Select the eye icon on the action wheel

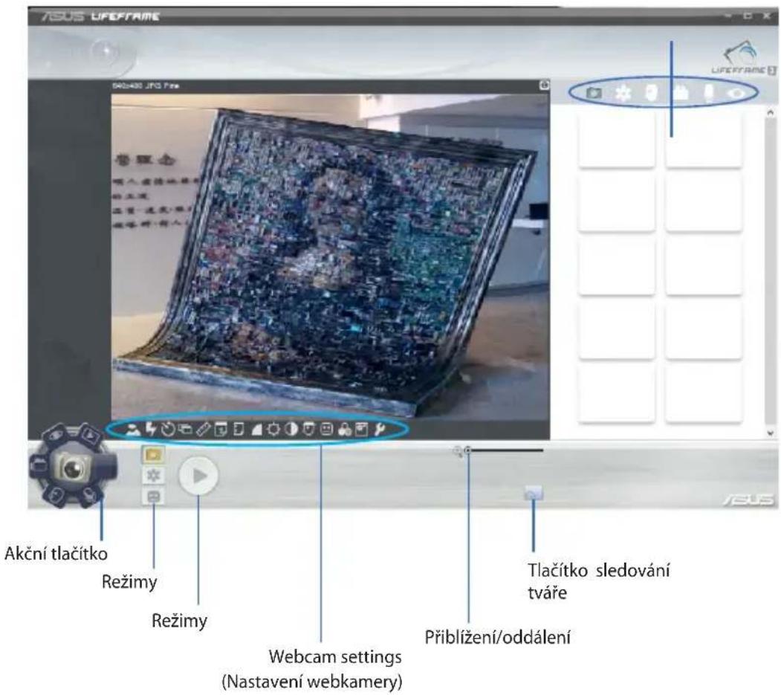point(55,435)
